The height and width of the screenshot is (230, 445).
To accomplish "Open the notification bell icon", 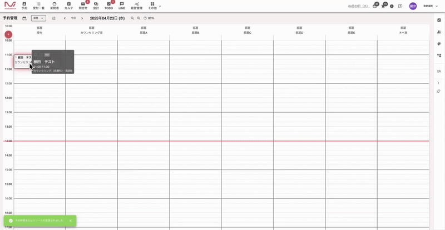I will tap(383, 6).
